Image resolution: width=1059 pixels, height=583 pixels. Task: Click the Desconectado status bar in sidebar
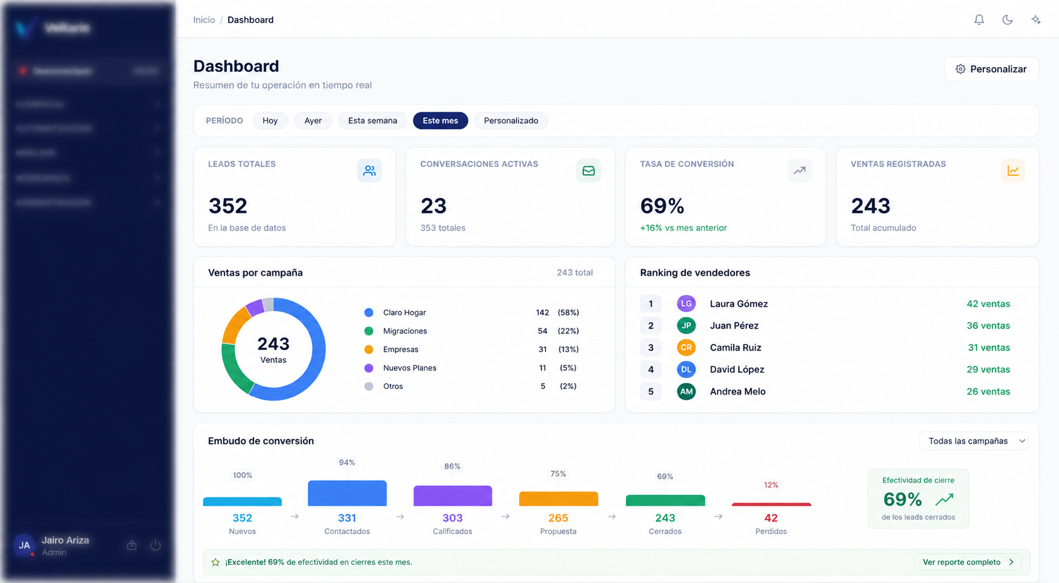point(88,71)
